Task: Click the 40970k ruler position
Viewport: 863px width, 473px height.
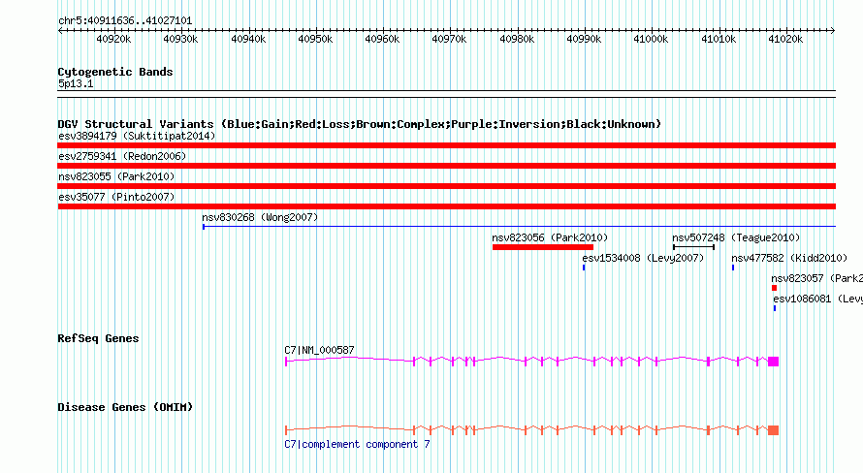Action: tap(449, 39)
